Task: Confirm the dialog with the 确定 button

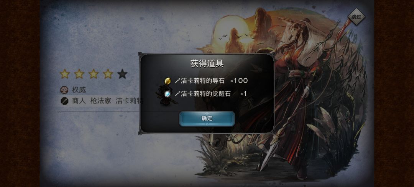Action: [207, 119]
